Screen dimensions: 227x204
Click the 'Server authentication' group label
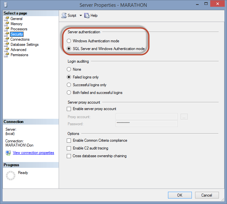pyautogui.click(x=84, y=32)
